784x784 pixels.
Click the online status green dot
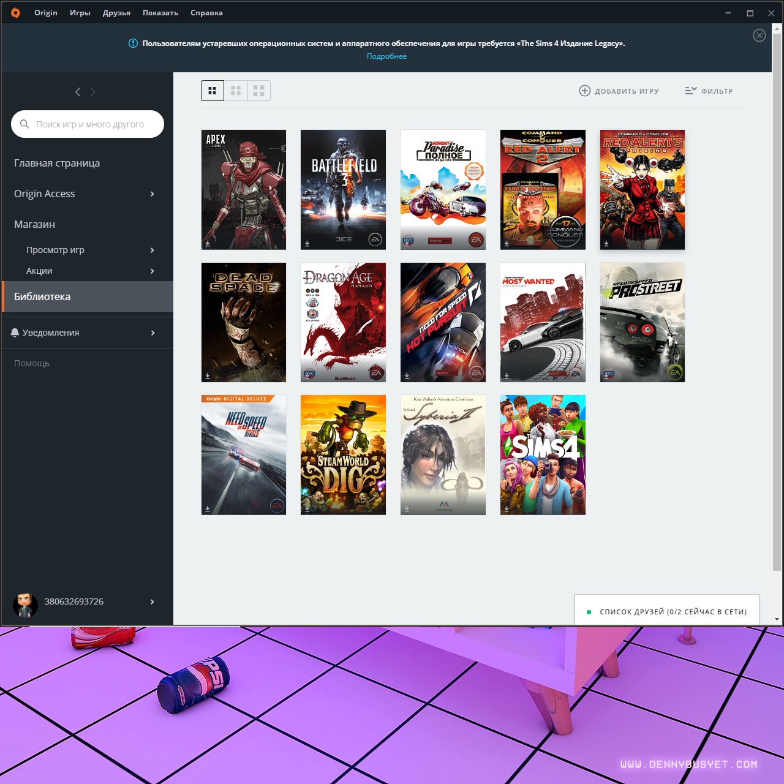point(589,612)
